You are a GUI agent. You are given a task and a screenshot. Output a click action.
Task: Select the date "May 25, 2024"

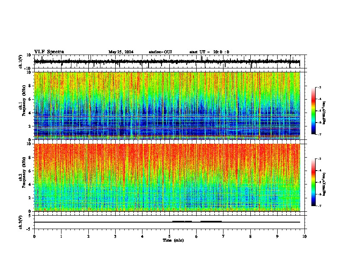pyautogui.click(x=121, y=52)
